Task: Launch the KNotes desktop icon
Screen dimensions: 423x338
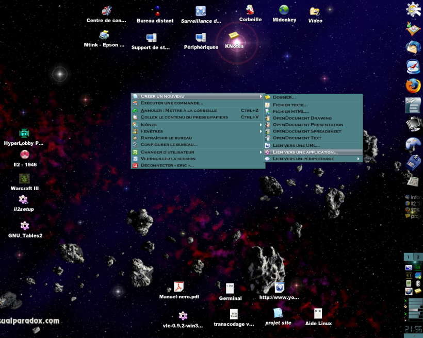Action: pos(234,36)
